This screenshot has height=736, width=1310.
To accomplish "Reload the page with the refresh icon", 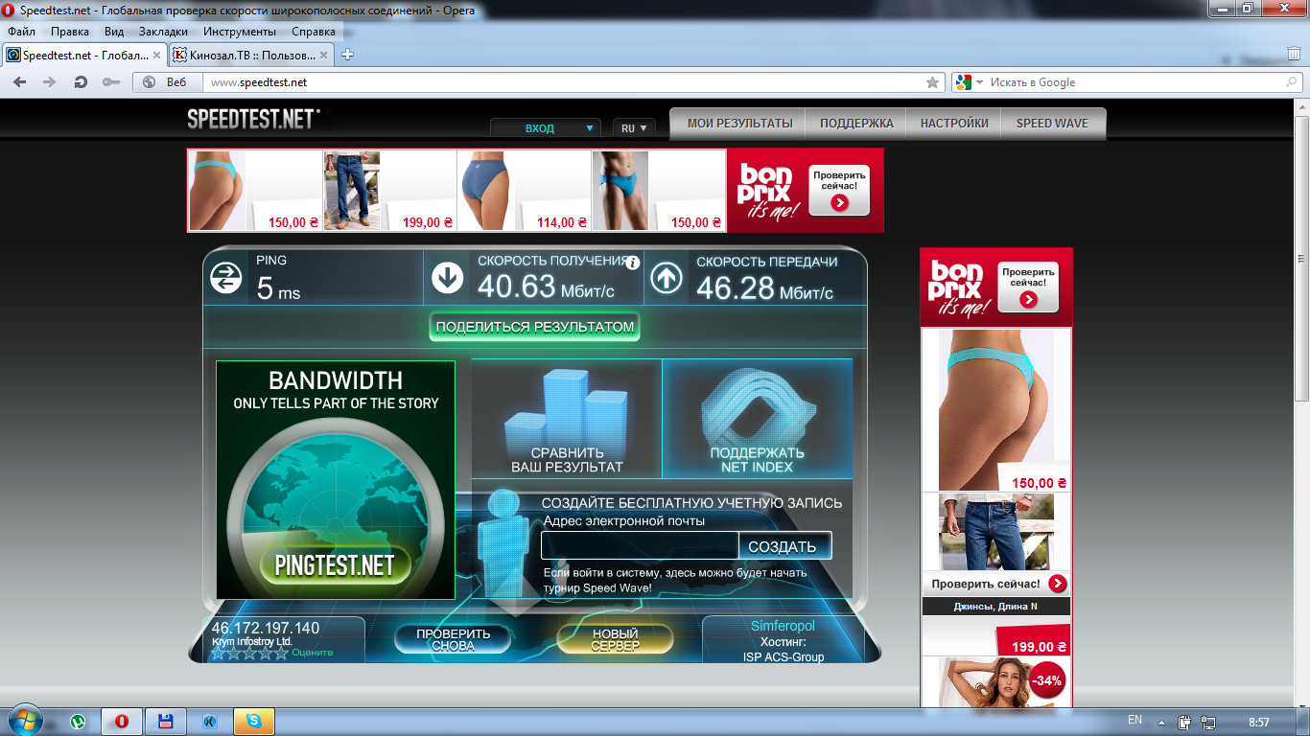I will tap(81, 82).
